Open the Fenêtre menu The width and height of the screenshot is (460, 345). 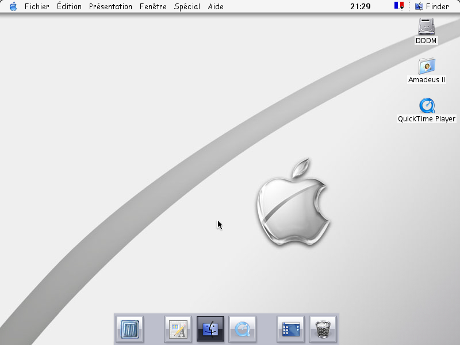[x=153, y=6]
